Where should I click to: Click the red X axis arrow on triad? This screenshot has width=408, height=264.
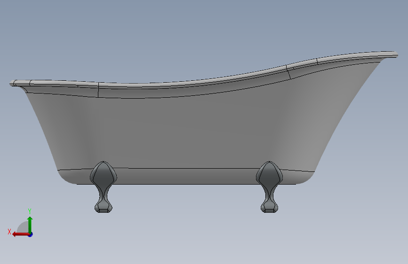point(21,234)
